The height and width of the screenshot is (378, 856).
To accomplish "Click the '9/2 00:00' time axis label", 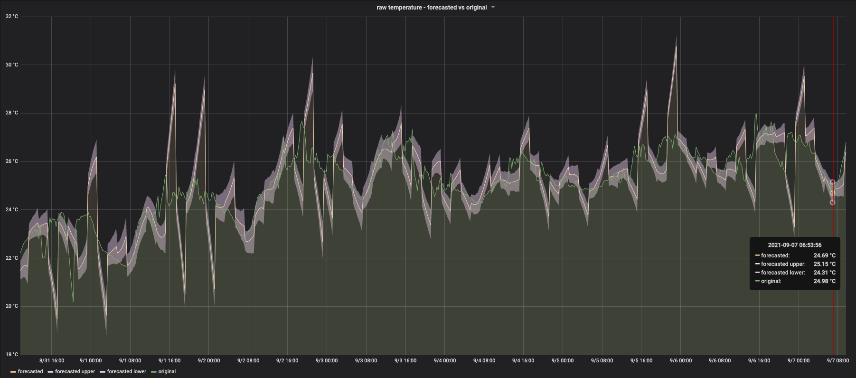I will click(x=209, y=361).
